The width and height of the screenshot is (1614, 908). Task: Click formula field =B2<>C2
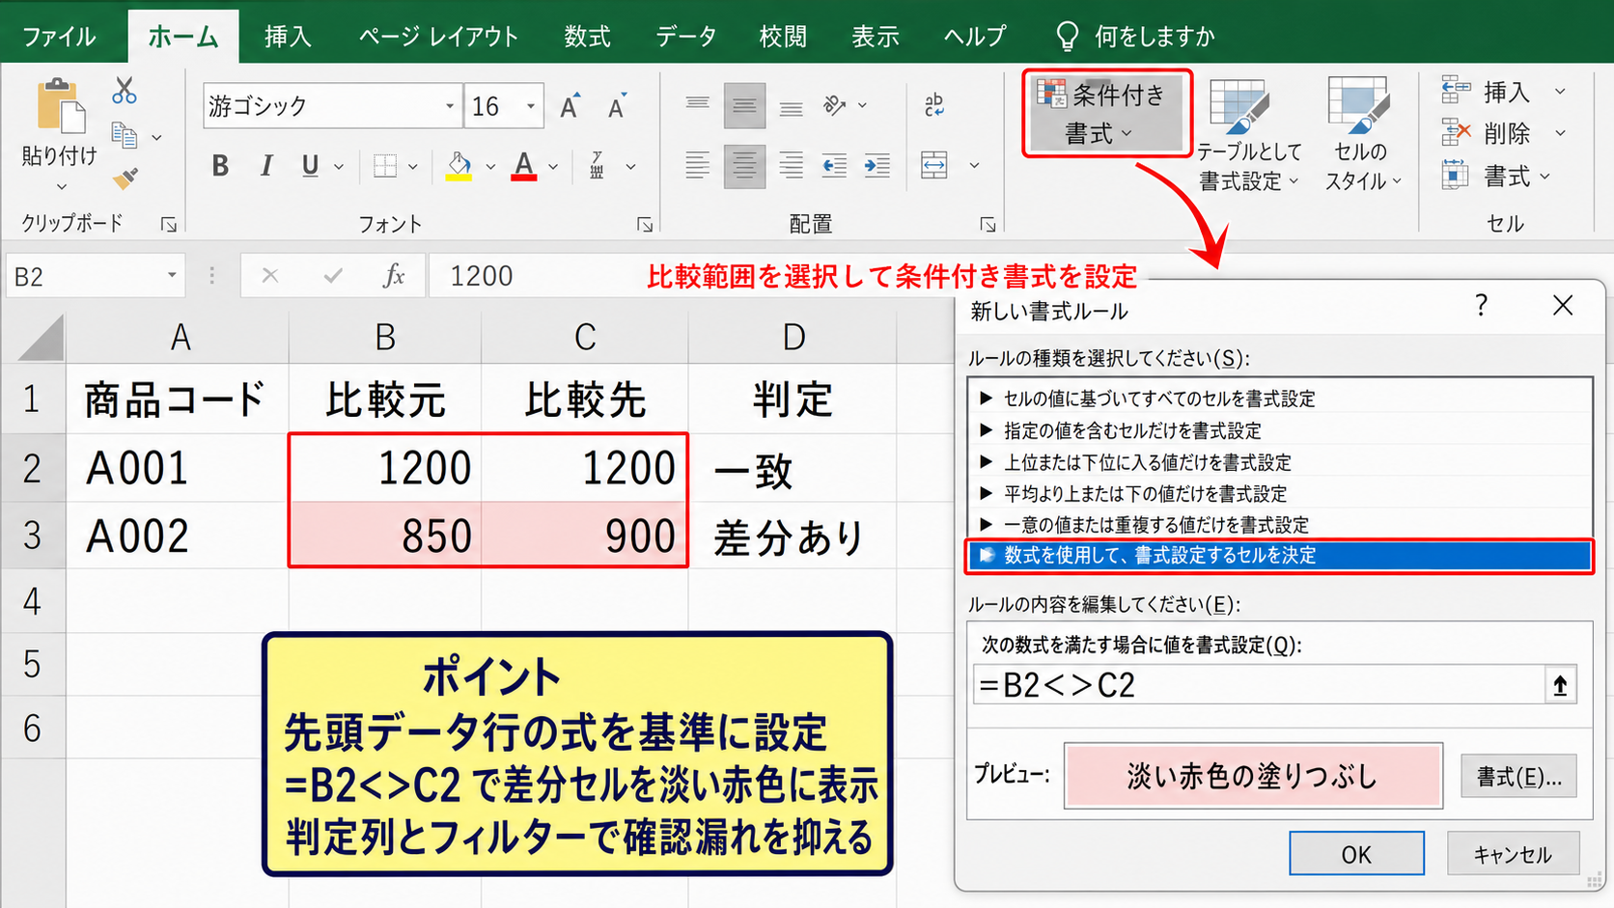1259,685
